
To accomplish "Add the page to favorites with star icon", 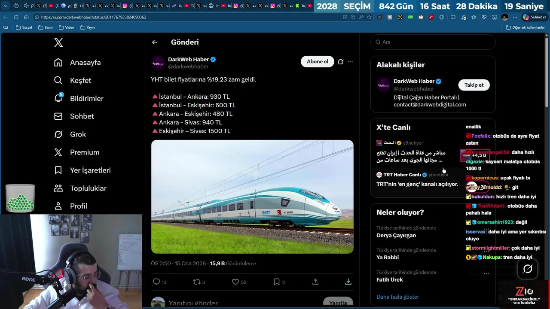I will click(x=369, y=17).
